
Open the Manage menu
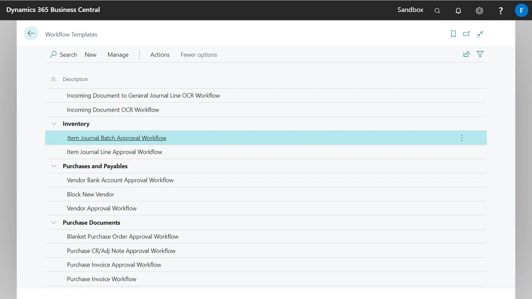118,54
